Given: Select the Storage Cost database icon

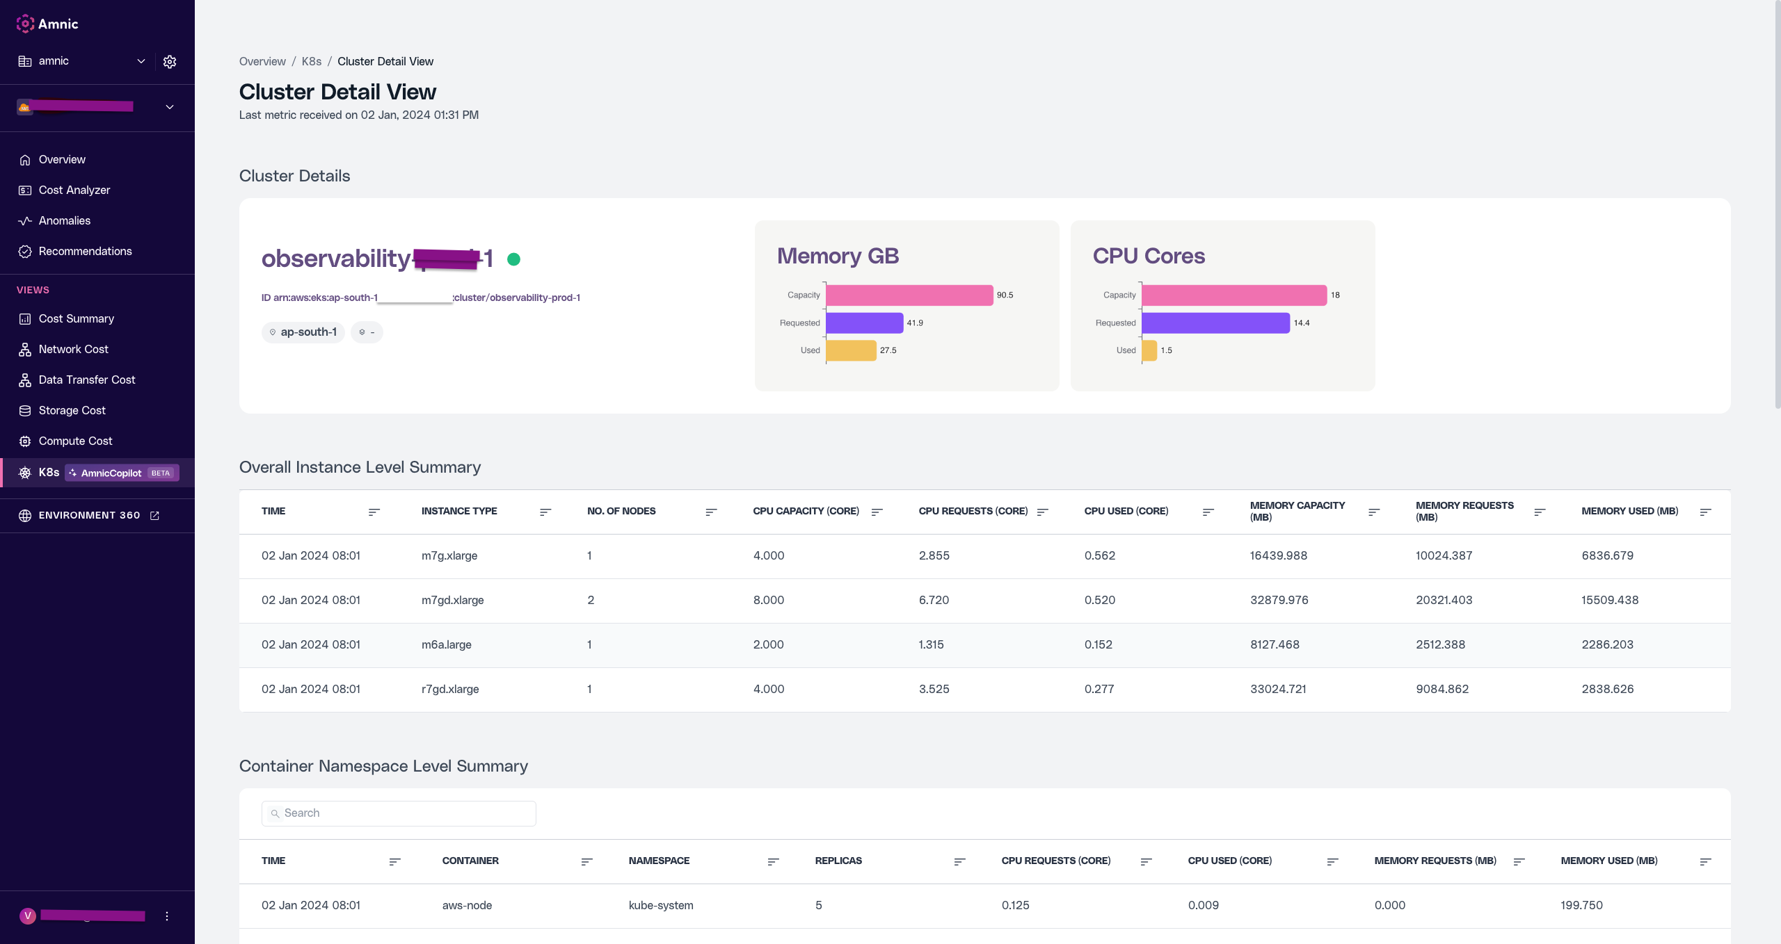Looking at the screenshot, I should 24,410.
